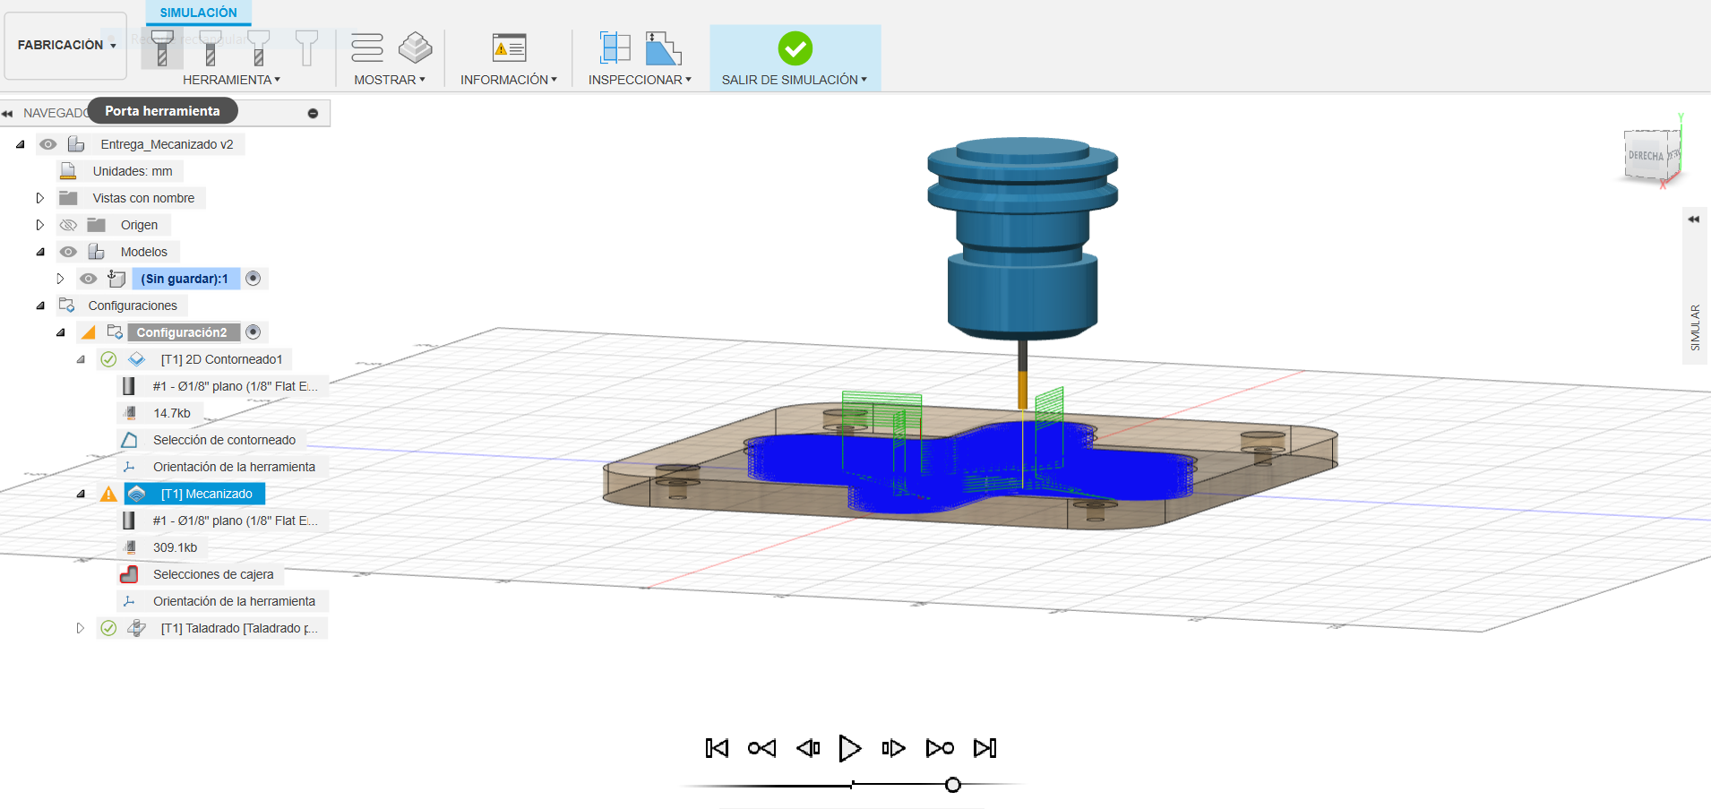The image size is (1711, 809).
Task: Play the simulation
Action: tap(849, 748)
